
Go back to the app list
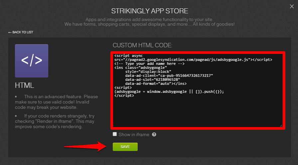point(21,32)
